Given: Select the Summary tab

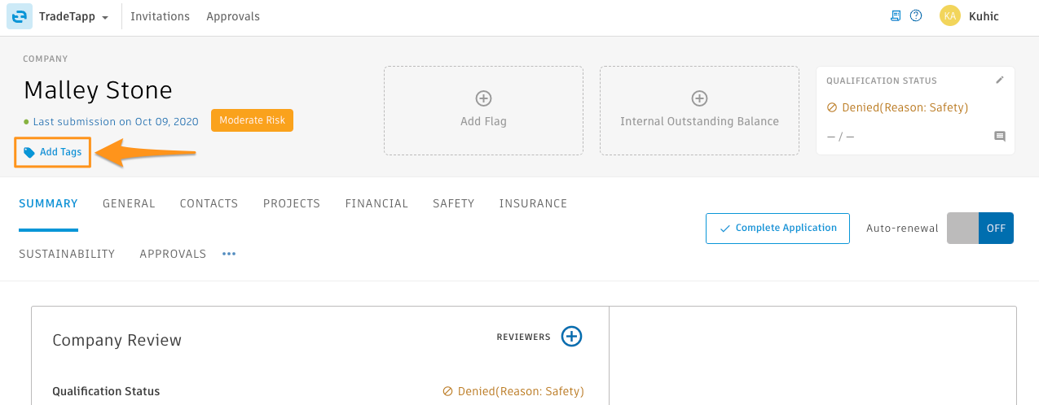Looking at the screenshot, I should [48, 203].
